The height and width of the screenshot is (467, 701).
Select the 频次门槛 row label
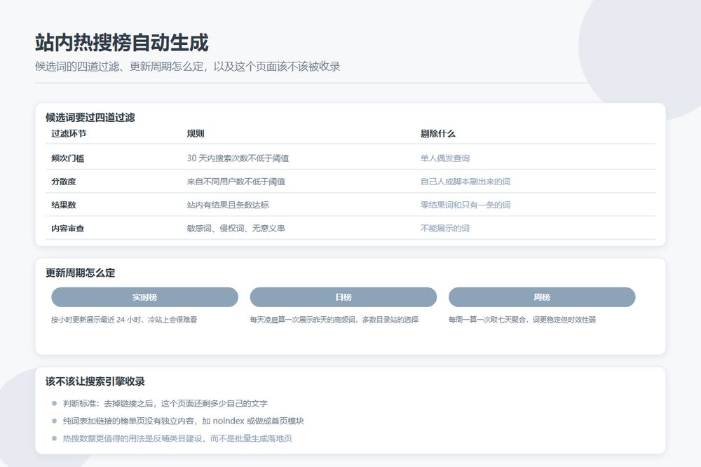67,158
